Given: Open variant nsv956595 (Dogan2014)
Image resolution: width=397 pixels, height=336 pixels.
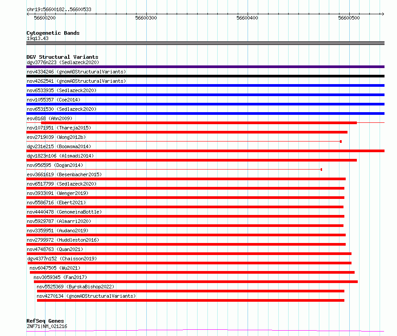Looking at the screenshot, I should [x=55, y=165].
